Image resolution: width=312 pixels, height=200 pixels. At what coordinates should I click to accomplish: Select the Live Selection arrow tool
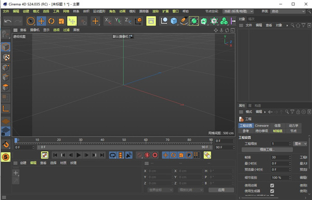point(31,21)
